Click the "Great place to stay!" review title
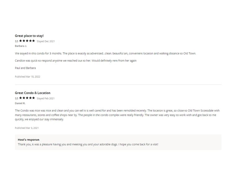This screenshot has width=236, height=183. [29, 36]
